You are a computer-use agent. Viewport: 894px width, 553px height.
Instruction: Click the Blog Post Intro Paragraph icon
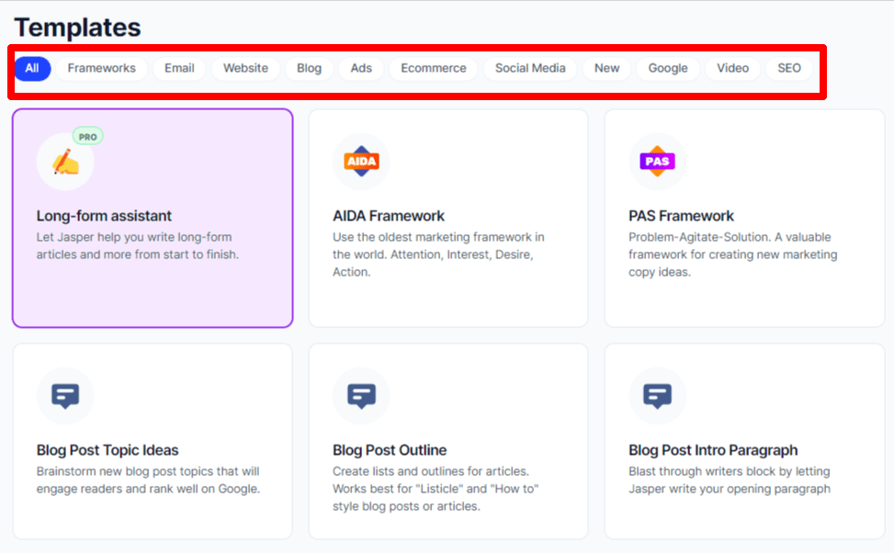click(x=657, y=396)
